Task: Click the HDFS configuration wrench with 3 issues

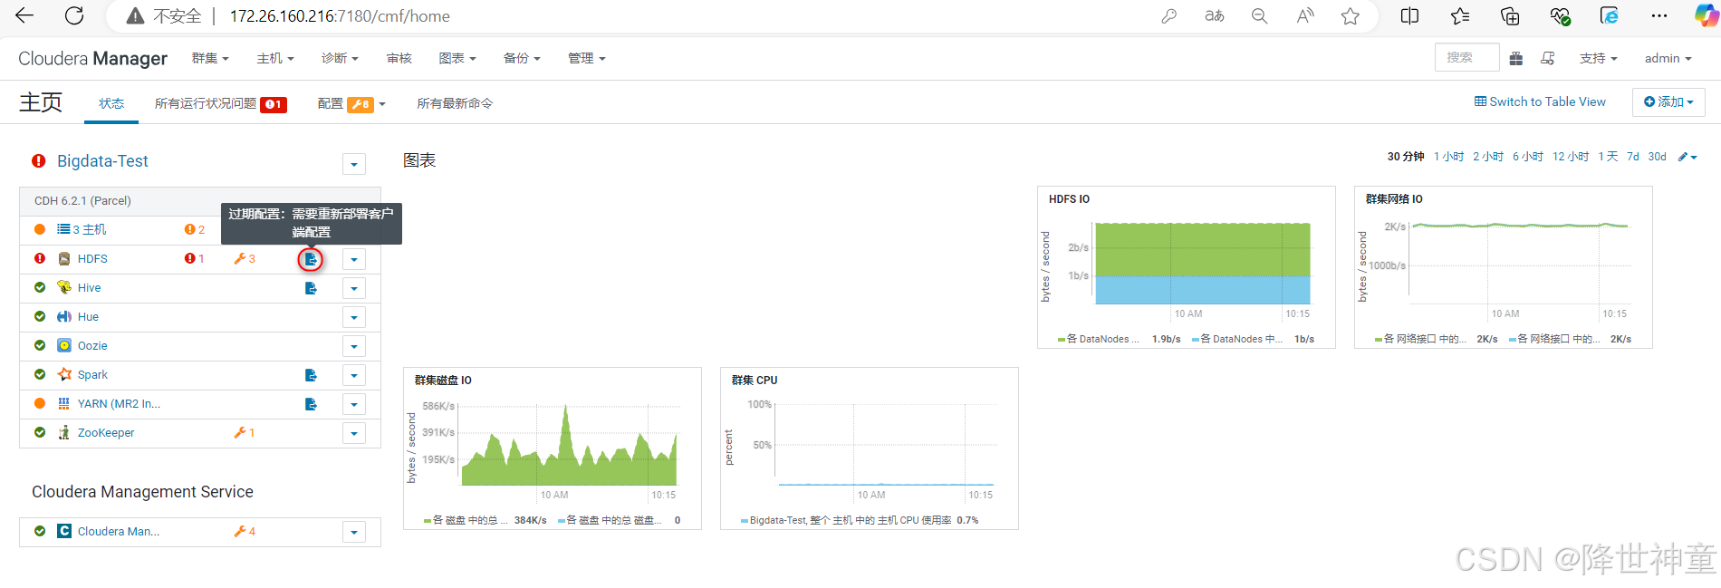Action: 245,259
